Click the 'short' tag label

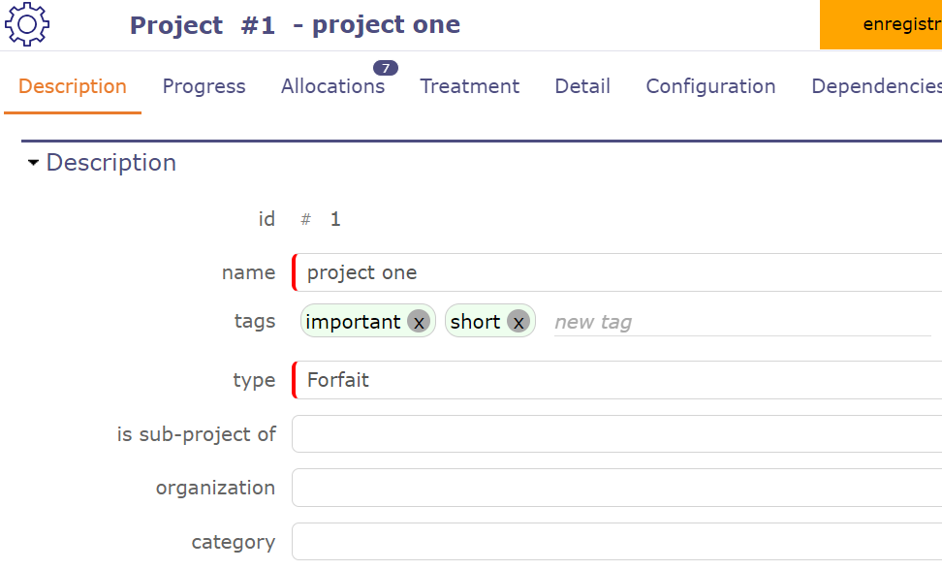tap(475, 322)
